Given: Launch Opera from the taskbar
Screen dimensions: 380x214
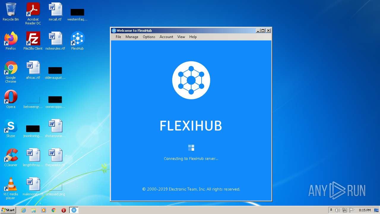Looking at the screenshot, I should 64,210.
